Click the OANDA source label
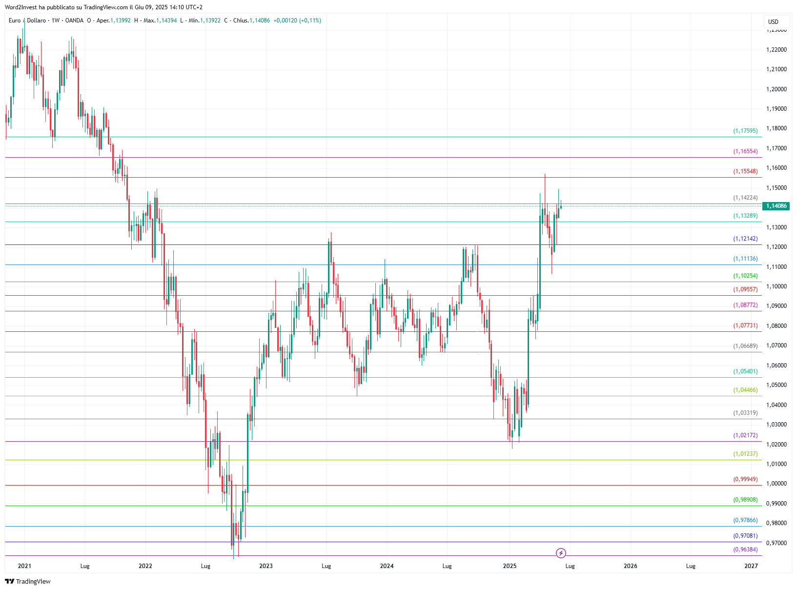The height and width of the screenshot is (590, 797). point(74,20)
